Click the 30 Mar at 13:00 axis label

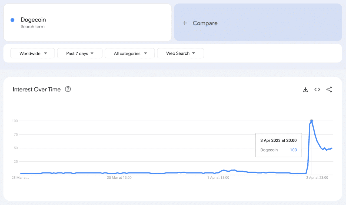(x=119, y=178)
